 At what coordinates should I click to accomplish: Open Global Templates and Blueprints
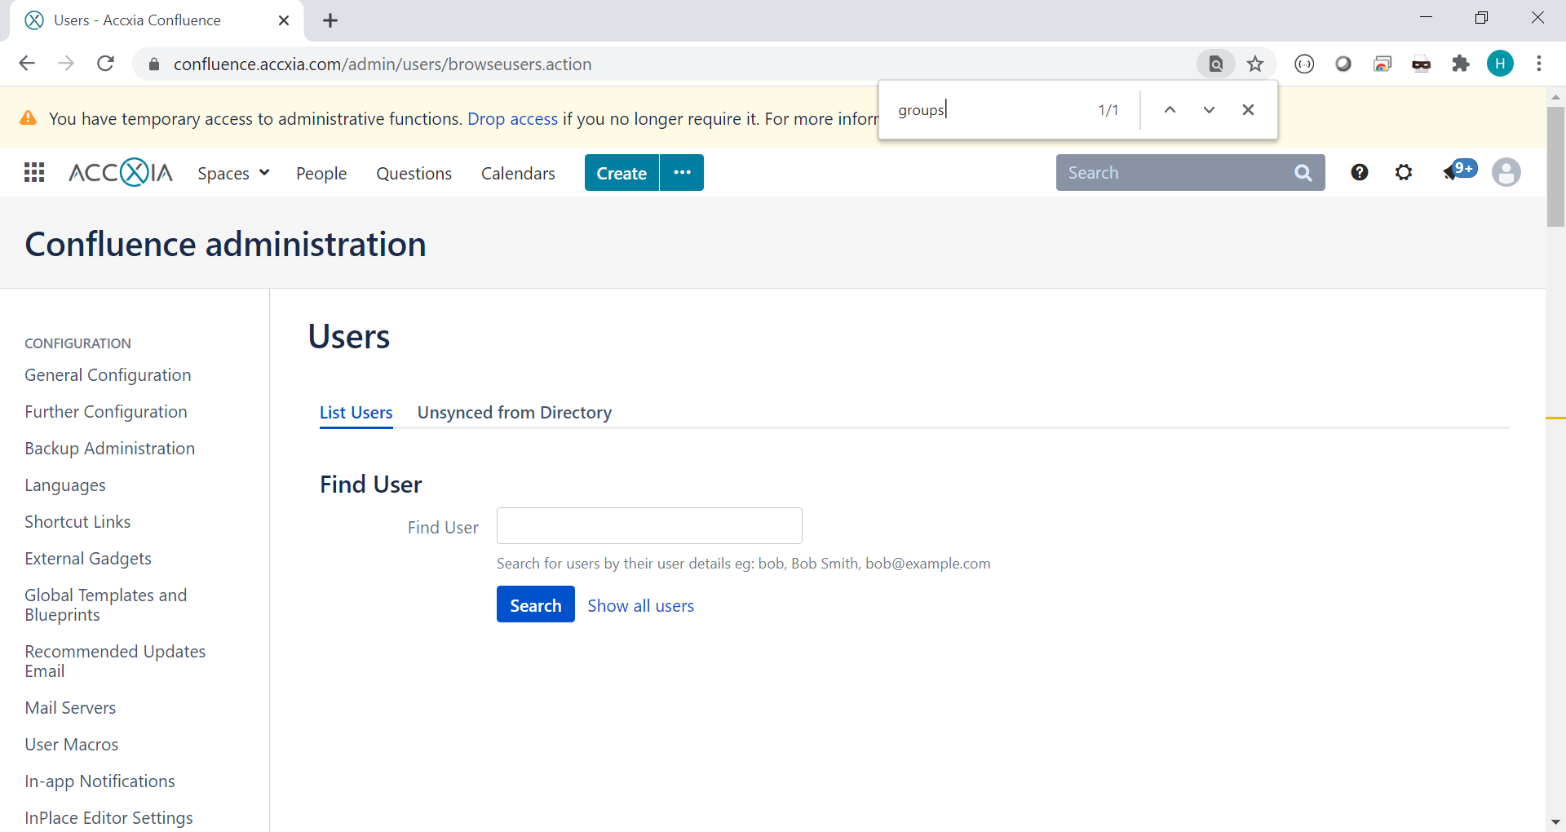106,605
